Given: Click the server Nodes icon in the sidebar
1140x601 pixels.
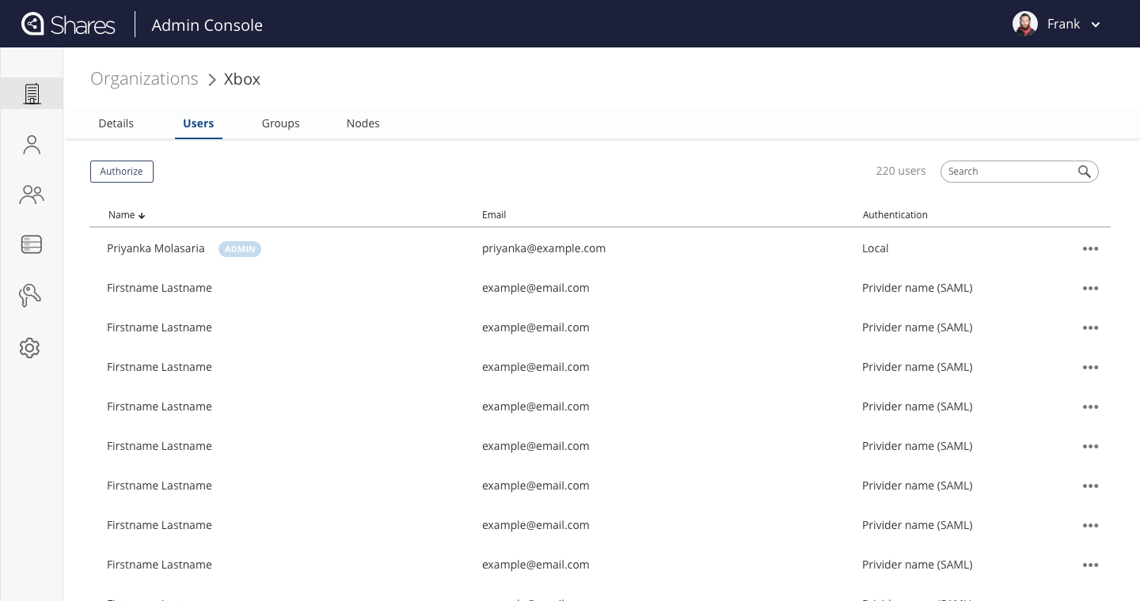Looking at the screenshot, I should (x=32, y=244).
